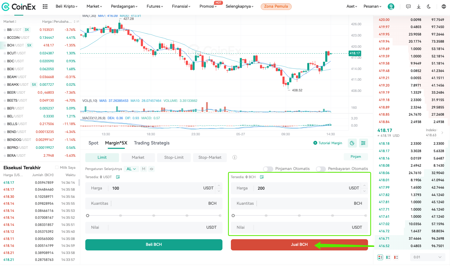Image resolution: width=450 pixels, height=266 pixels.
Task: Favorite the BB/USDT star icon
Action: pos(5,30)
